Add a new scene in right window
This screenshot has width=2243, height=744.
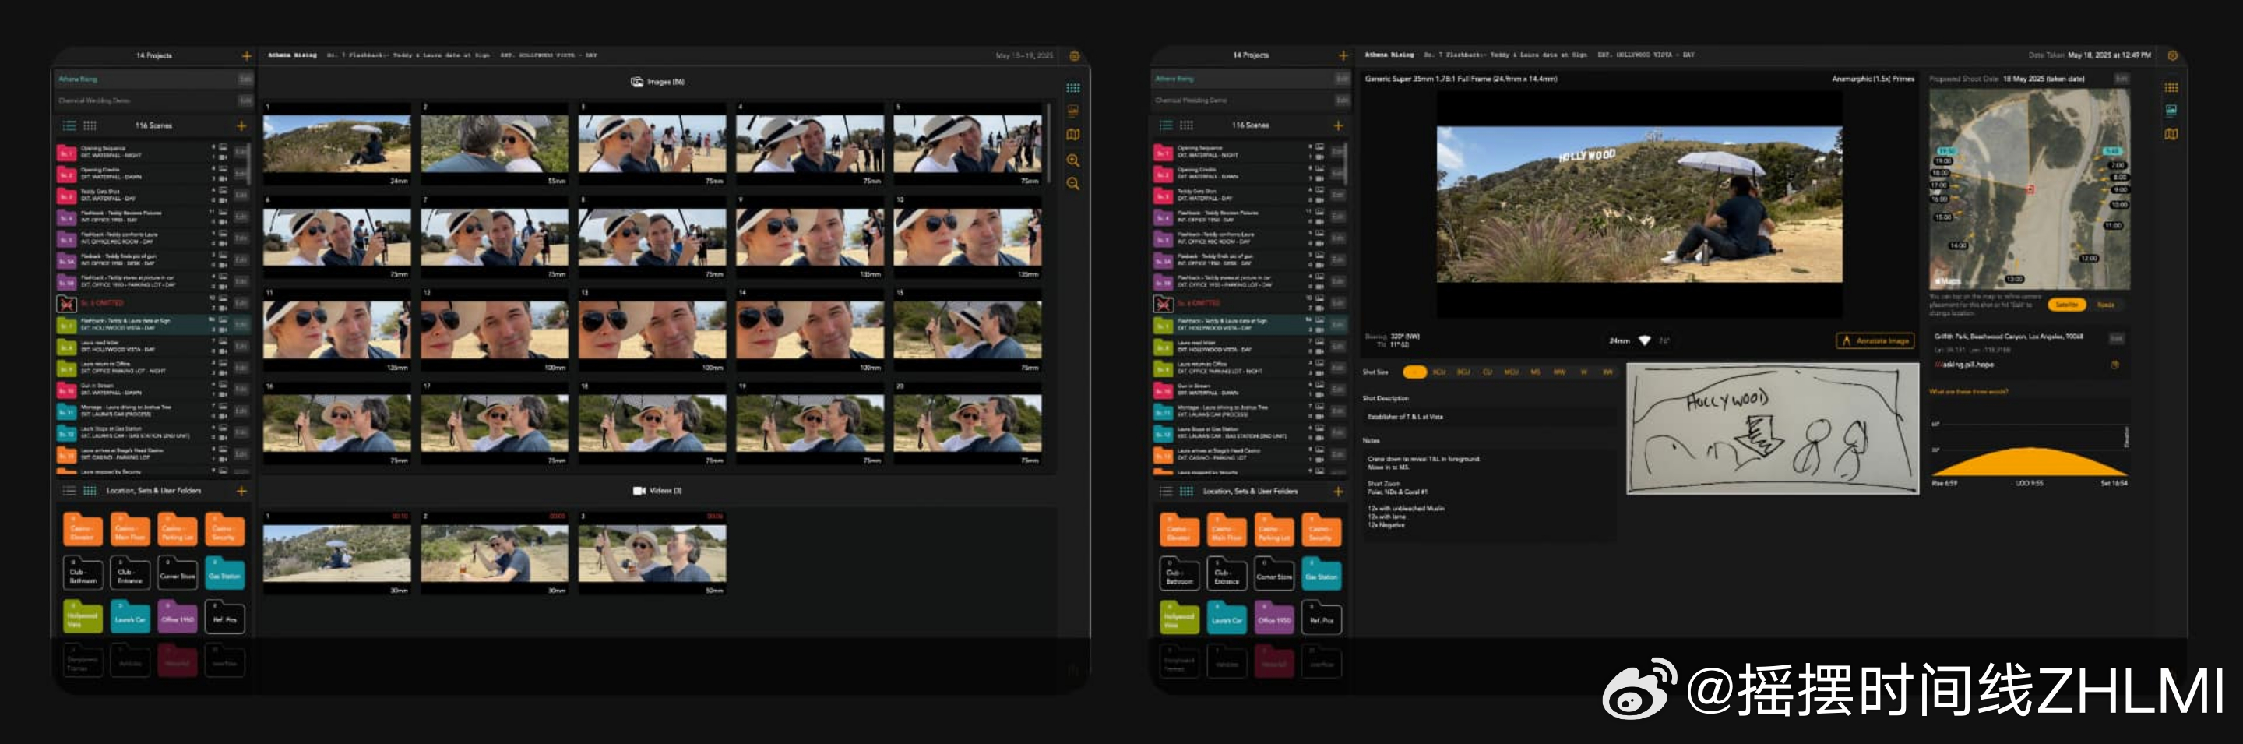click(x=1338, y=126)
